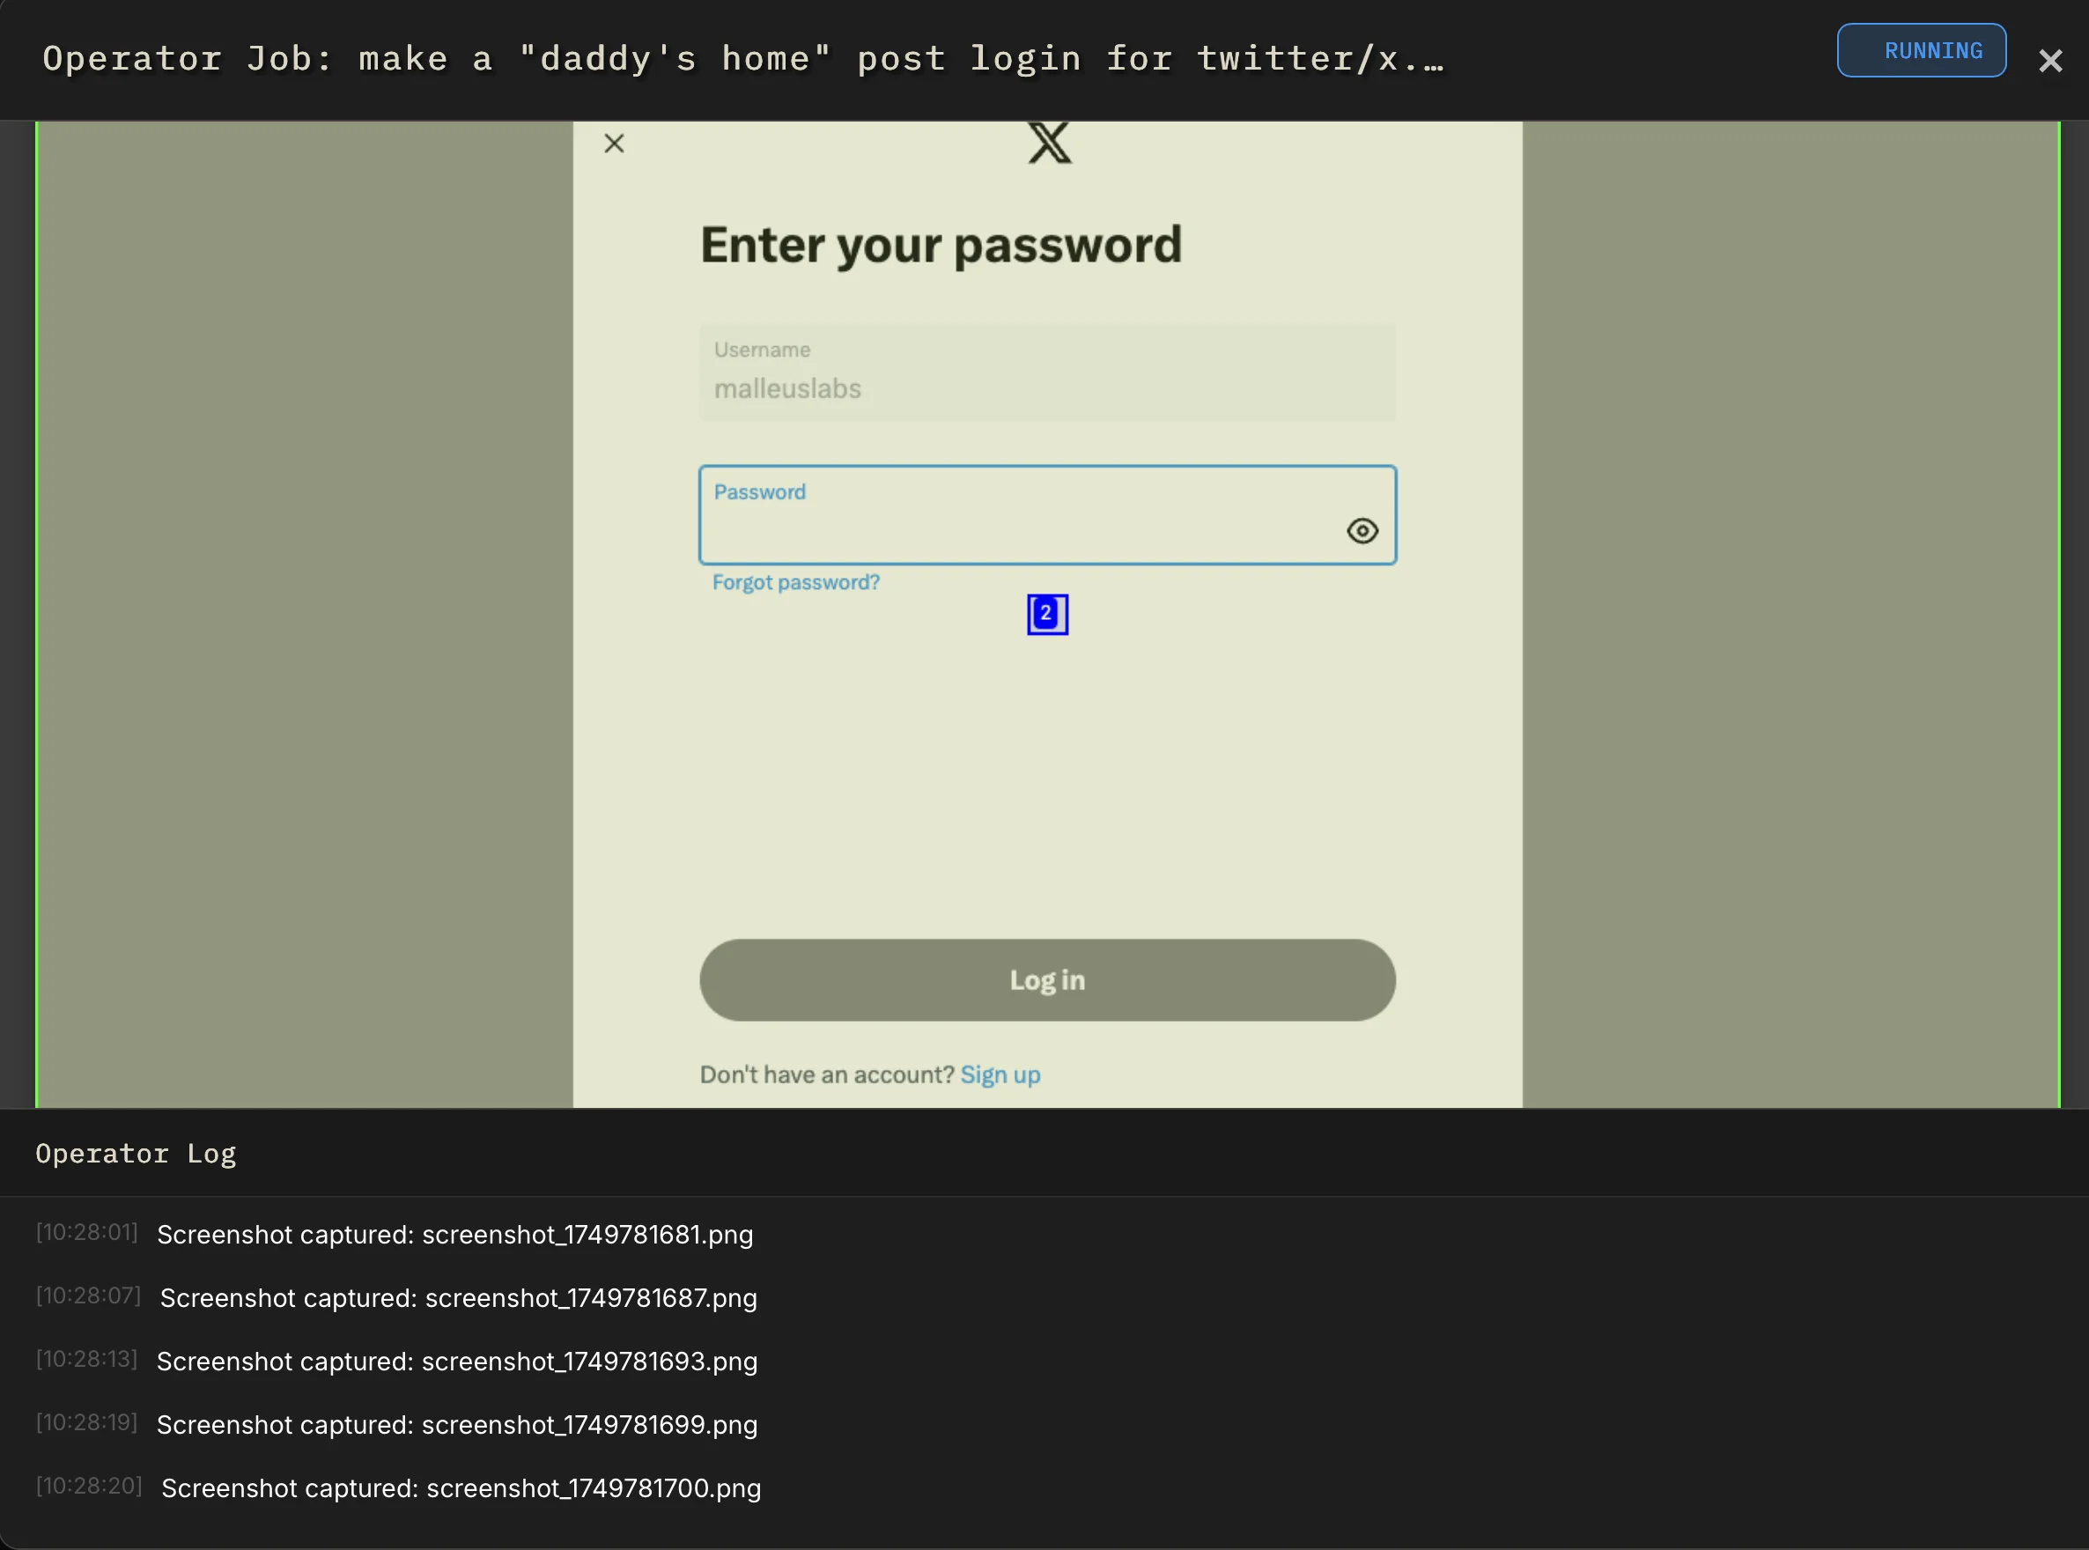The height and width of the screenshot is (1550, 2089).
Task: Click the Enter your password heading
Action: (941, 246)
